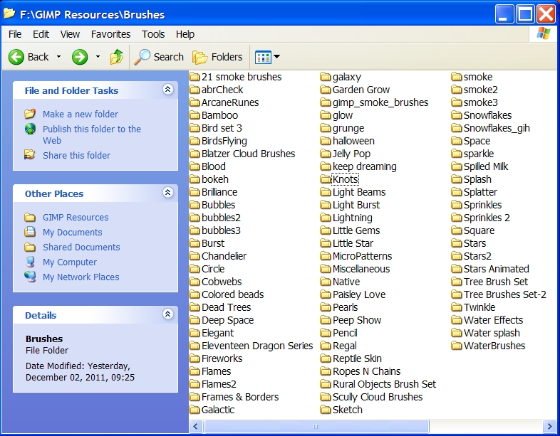Select the Snowflakes_gih folder icon
The image size is (560, 436).
coord(457,128)
